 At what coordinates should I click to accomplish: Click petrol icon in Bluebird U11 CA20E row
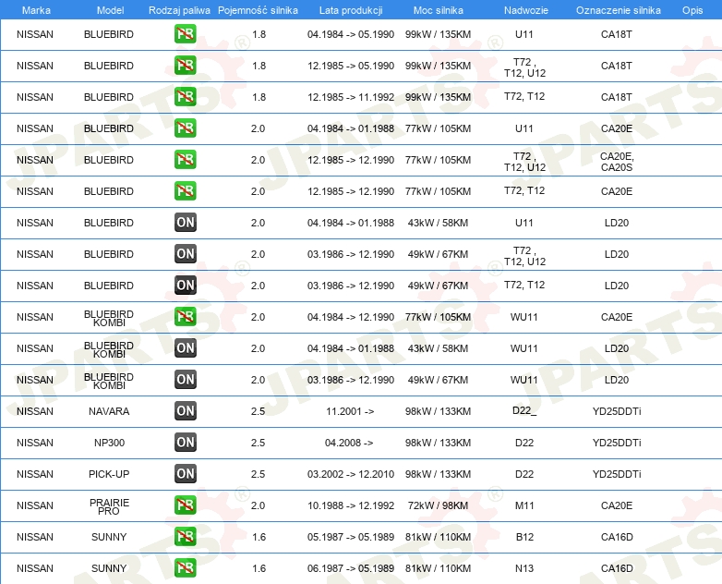pyautogui.click(x=185, y=128)
